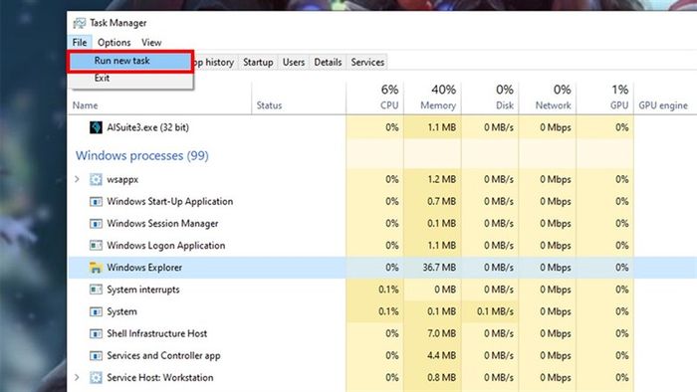
Task: Click the Windows Session Manager icon
Action: click(96, 223)
